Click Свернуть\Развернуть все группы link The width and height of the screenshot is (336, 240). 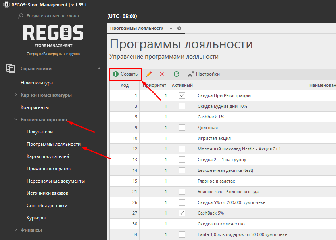coord(53,54)
